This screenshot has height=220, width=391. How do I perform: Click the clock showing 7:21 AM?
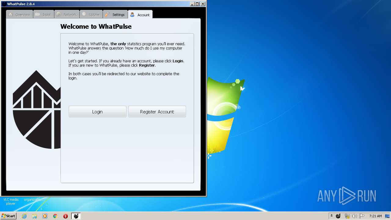point(375,216)
